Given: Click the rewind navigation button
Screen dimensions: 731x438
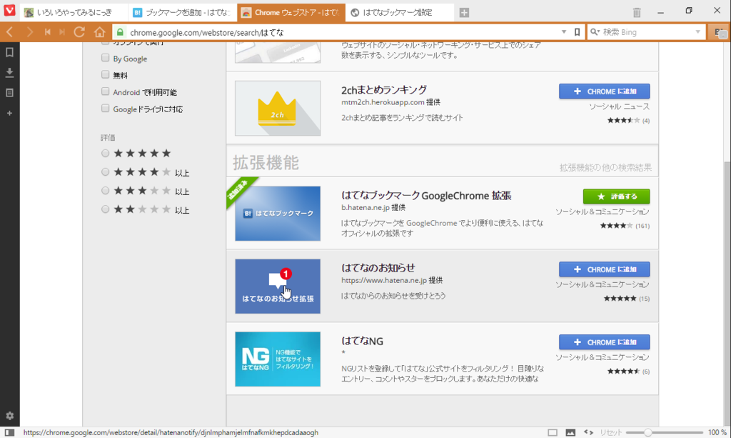Looking at the screenshot, I should [48, 32].
